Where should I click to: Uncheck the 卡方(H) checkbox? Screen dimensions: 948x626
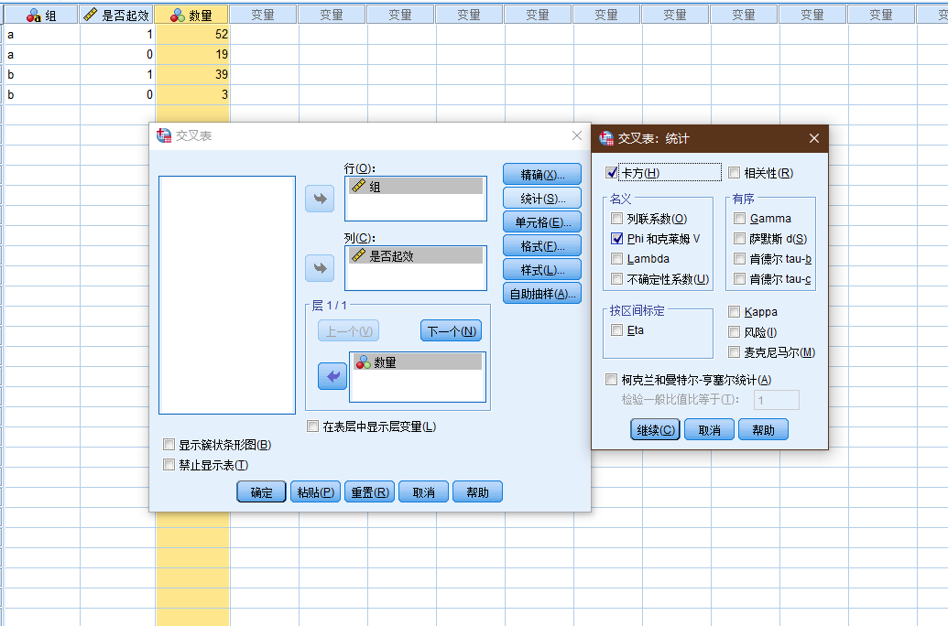pyautogui.click(x=612, y=173)
